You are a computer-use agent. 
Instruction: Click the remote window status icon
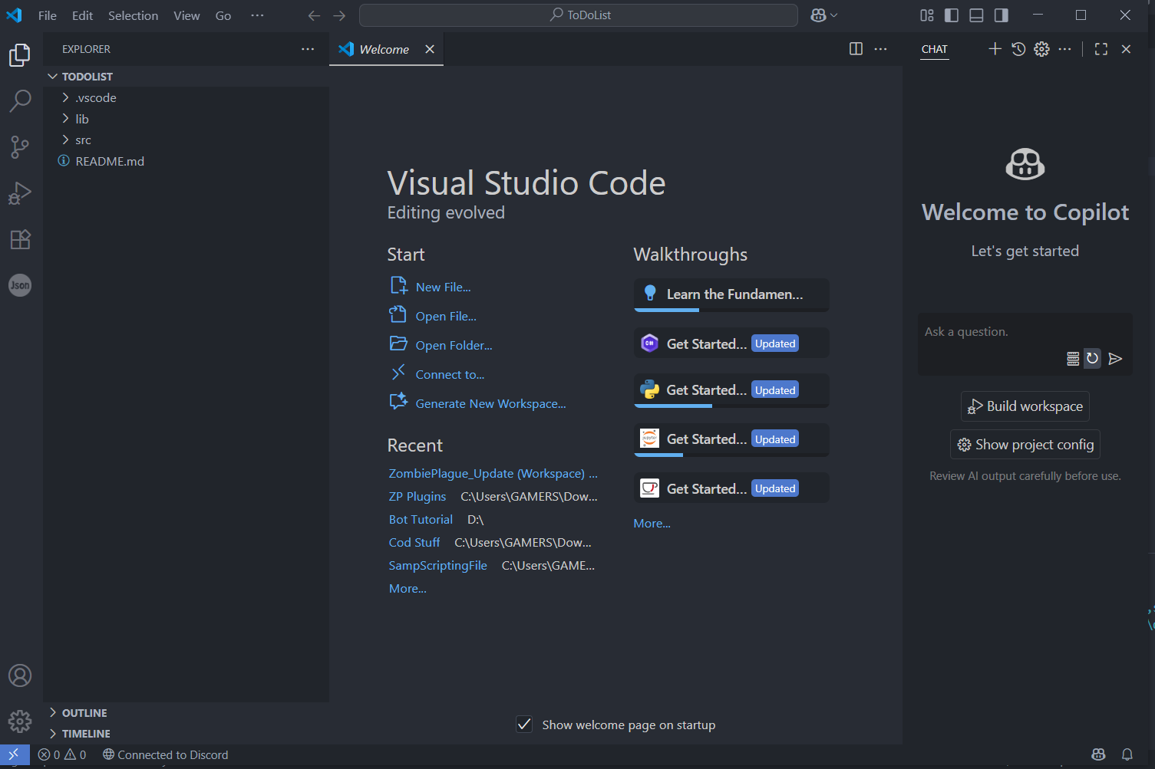click(x=14, y=754)
